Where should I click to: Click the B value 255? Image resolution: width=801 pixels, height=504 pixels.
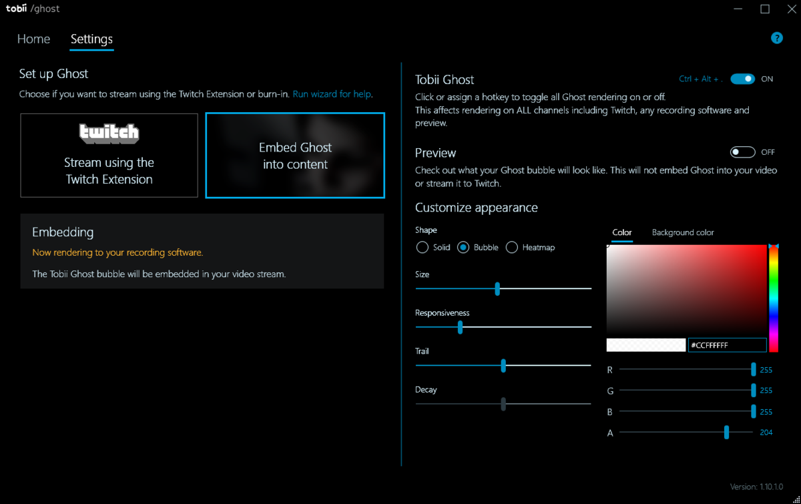point(766,412)
